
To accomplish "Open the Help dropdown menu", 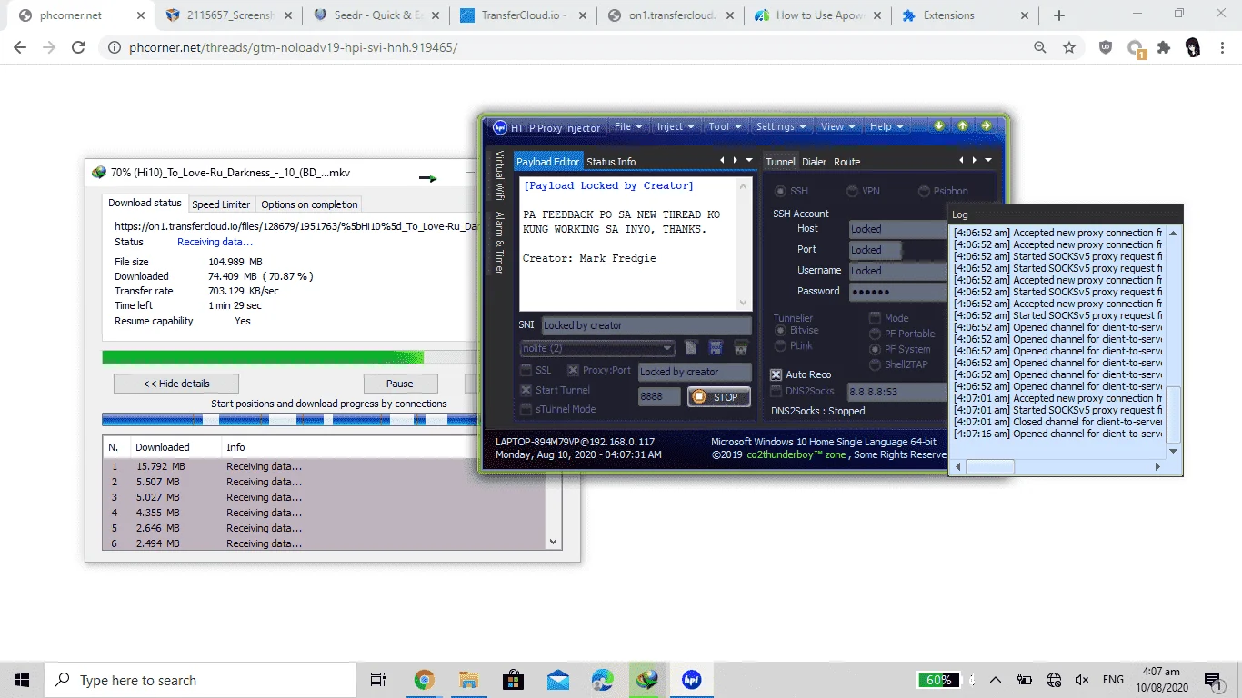I will click(x=886, y=126).
